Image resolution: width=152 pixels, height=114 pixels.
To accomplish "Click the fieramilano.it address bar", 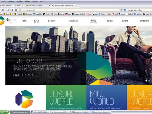I will point(69,10).
